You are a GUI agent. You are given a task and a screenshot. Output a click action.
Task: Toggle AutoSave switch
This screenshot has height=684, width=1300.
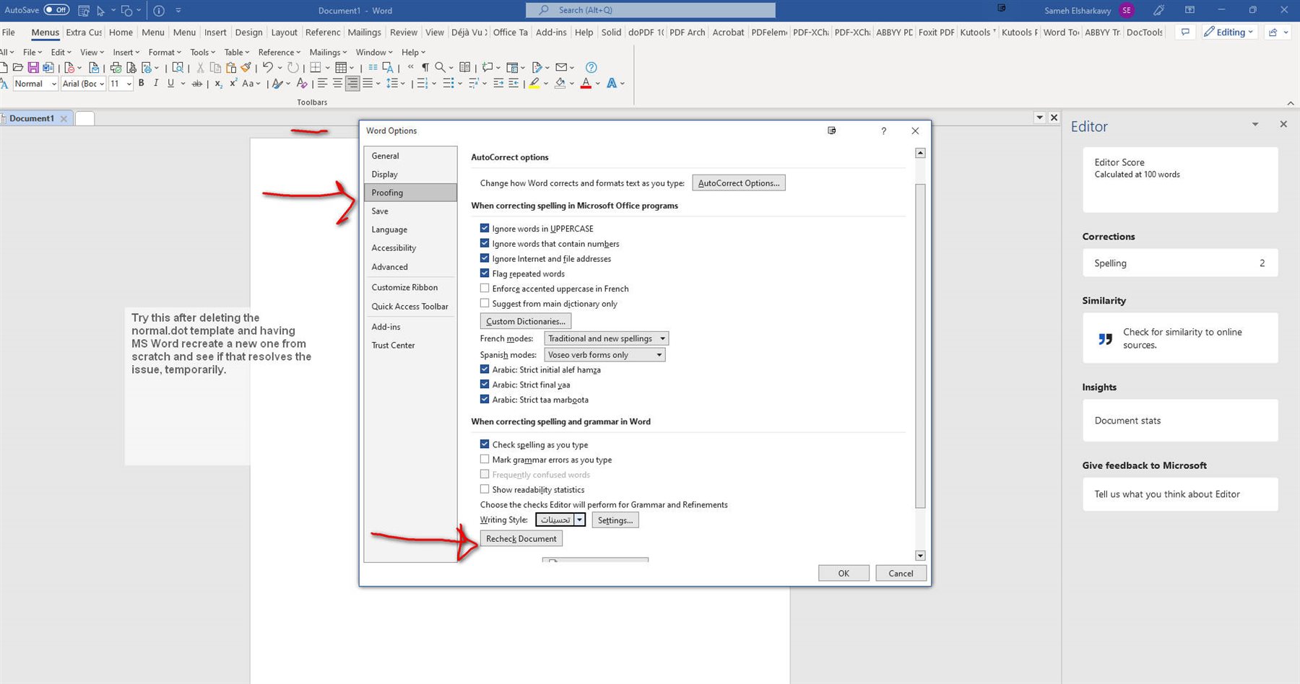[56, 10]
